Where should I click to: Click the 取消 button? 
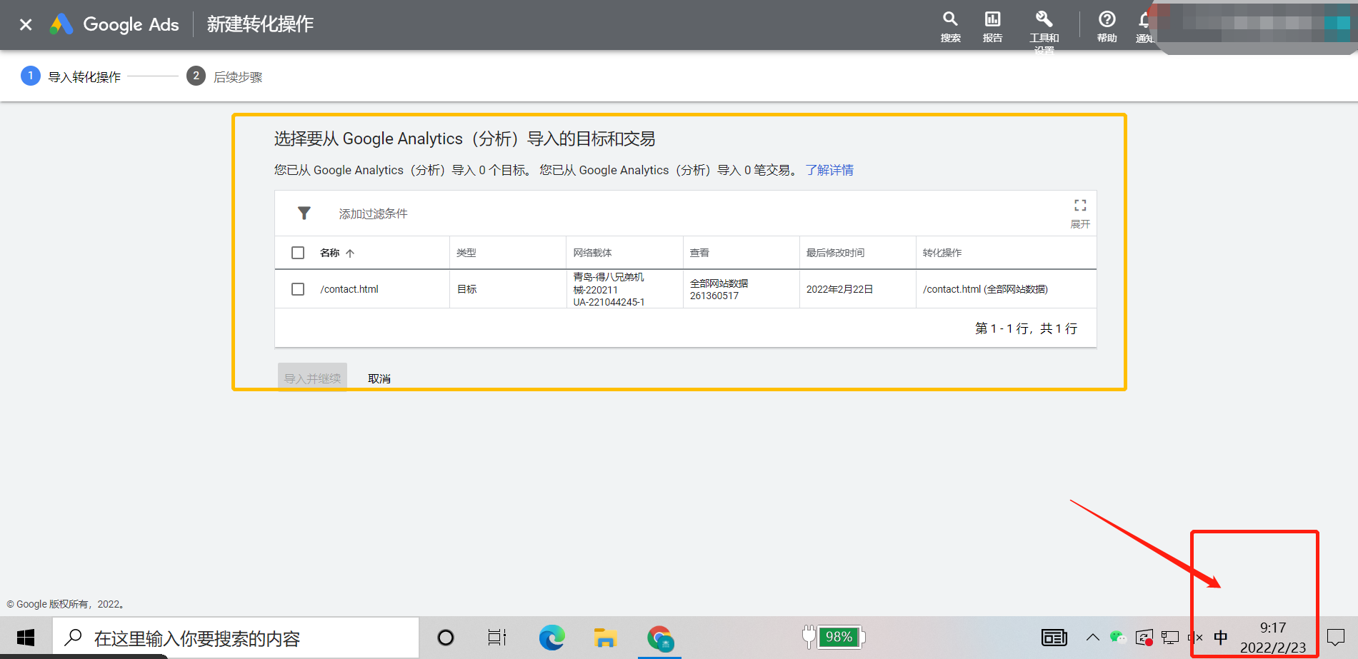[379, 378]
